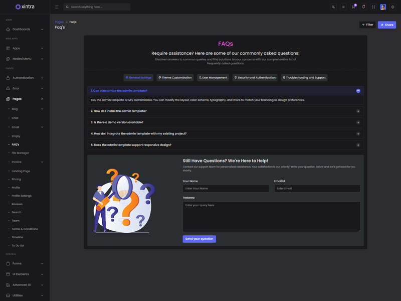Click the Xintra logo

[x=25, y=7]
